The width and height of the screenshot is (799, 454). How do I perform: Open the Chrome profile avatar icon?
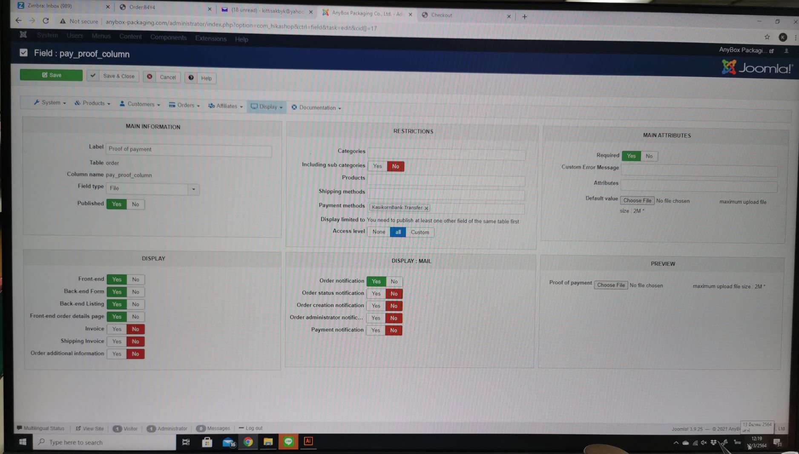pyautogui.click(x=783, y=37)
